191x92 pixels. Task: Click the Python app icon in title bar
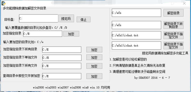(4, 3)
